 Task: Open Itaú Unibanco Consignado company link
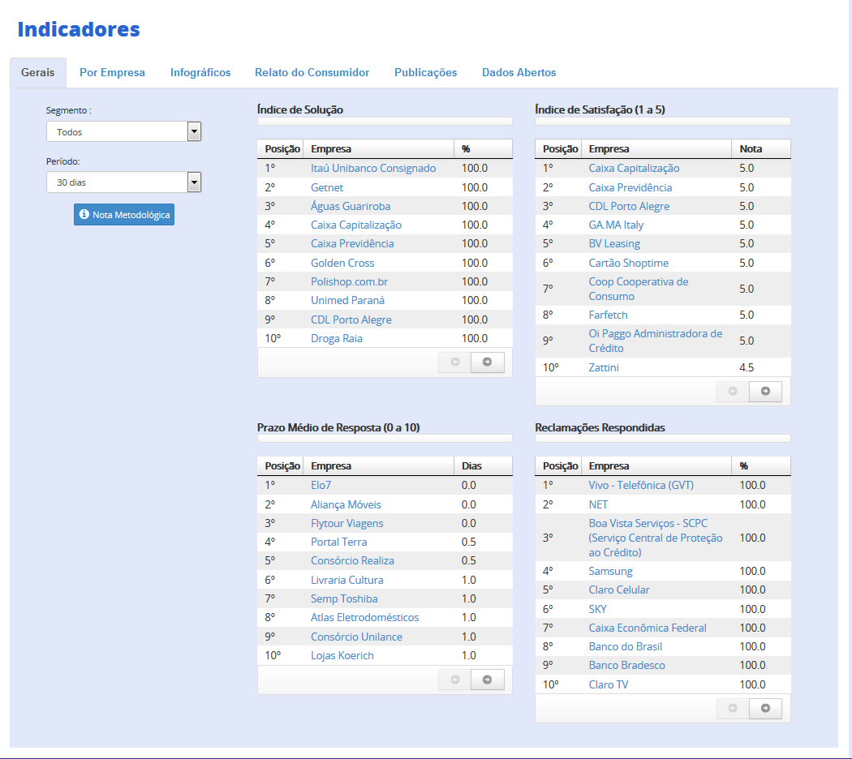(x=373, y=169)
